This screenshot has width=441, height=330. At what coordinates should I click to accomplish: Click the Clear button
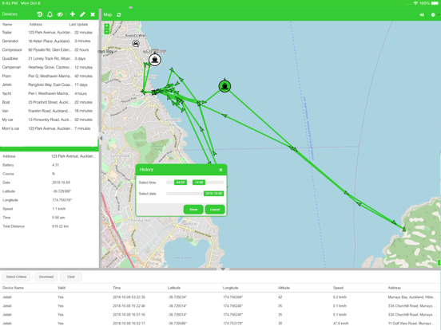click(x=71, y=277)
